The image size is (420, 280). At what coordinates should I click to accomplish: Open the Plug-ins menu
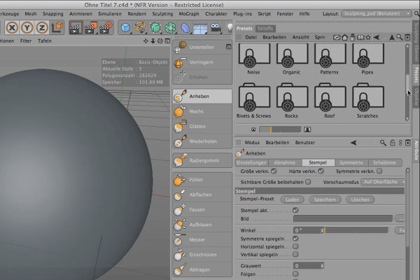[242, 14]
